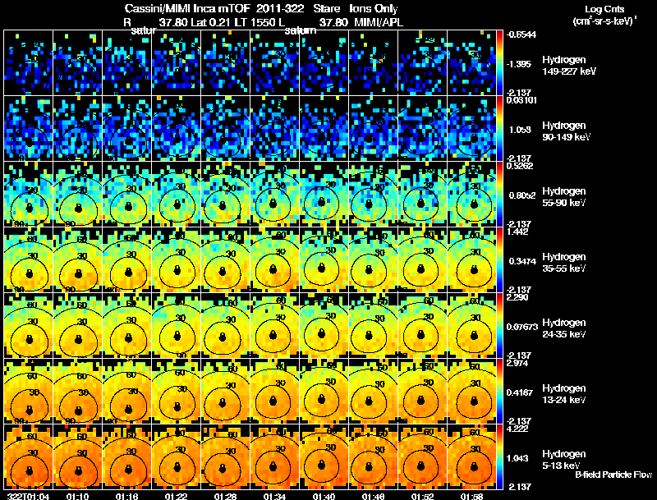Image resolution: width=657 pixels, height=500 pixels.
Task: Select the 5-13 keV image at 01:58
Action: pyautogui.click(x=471, y=456)
